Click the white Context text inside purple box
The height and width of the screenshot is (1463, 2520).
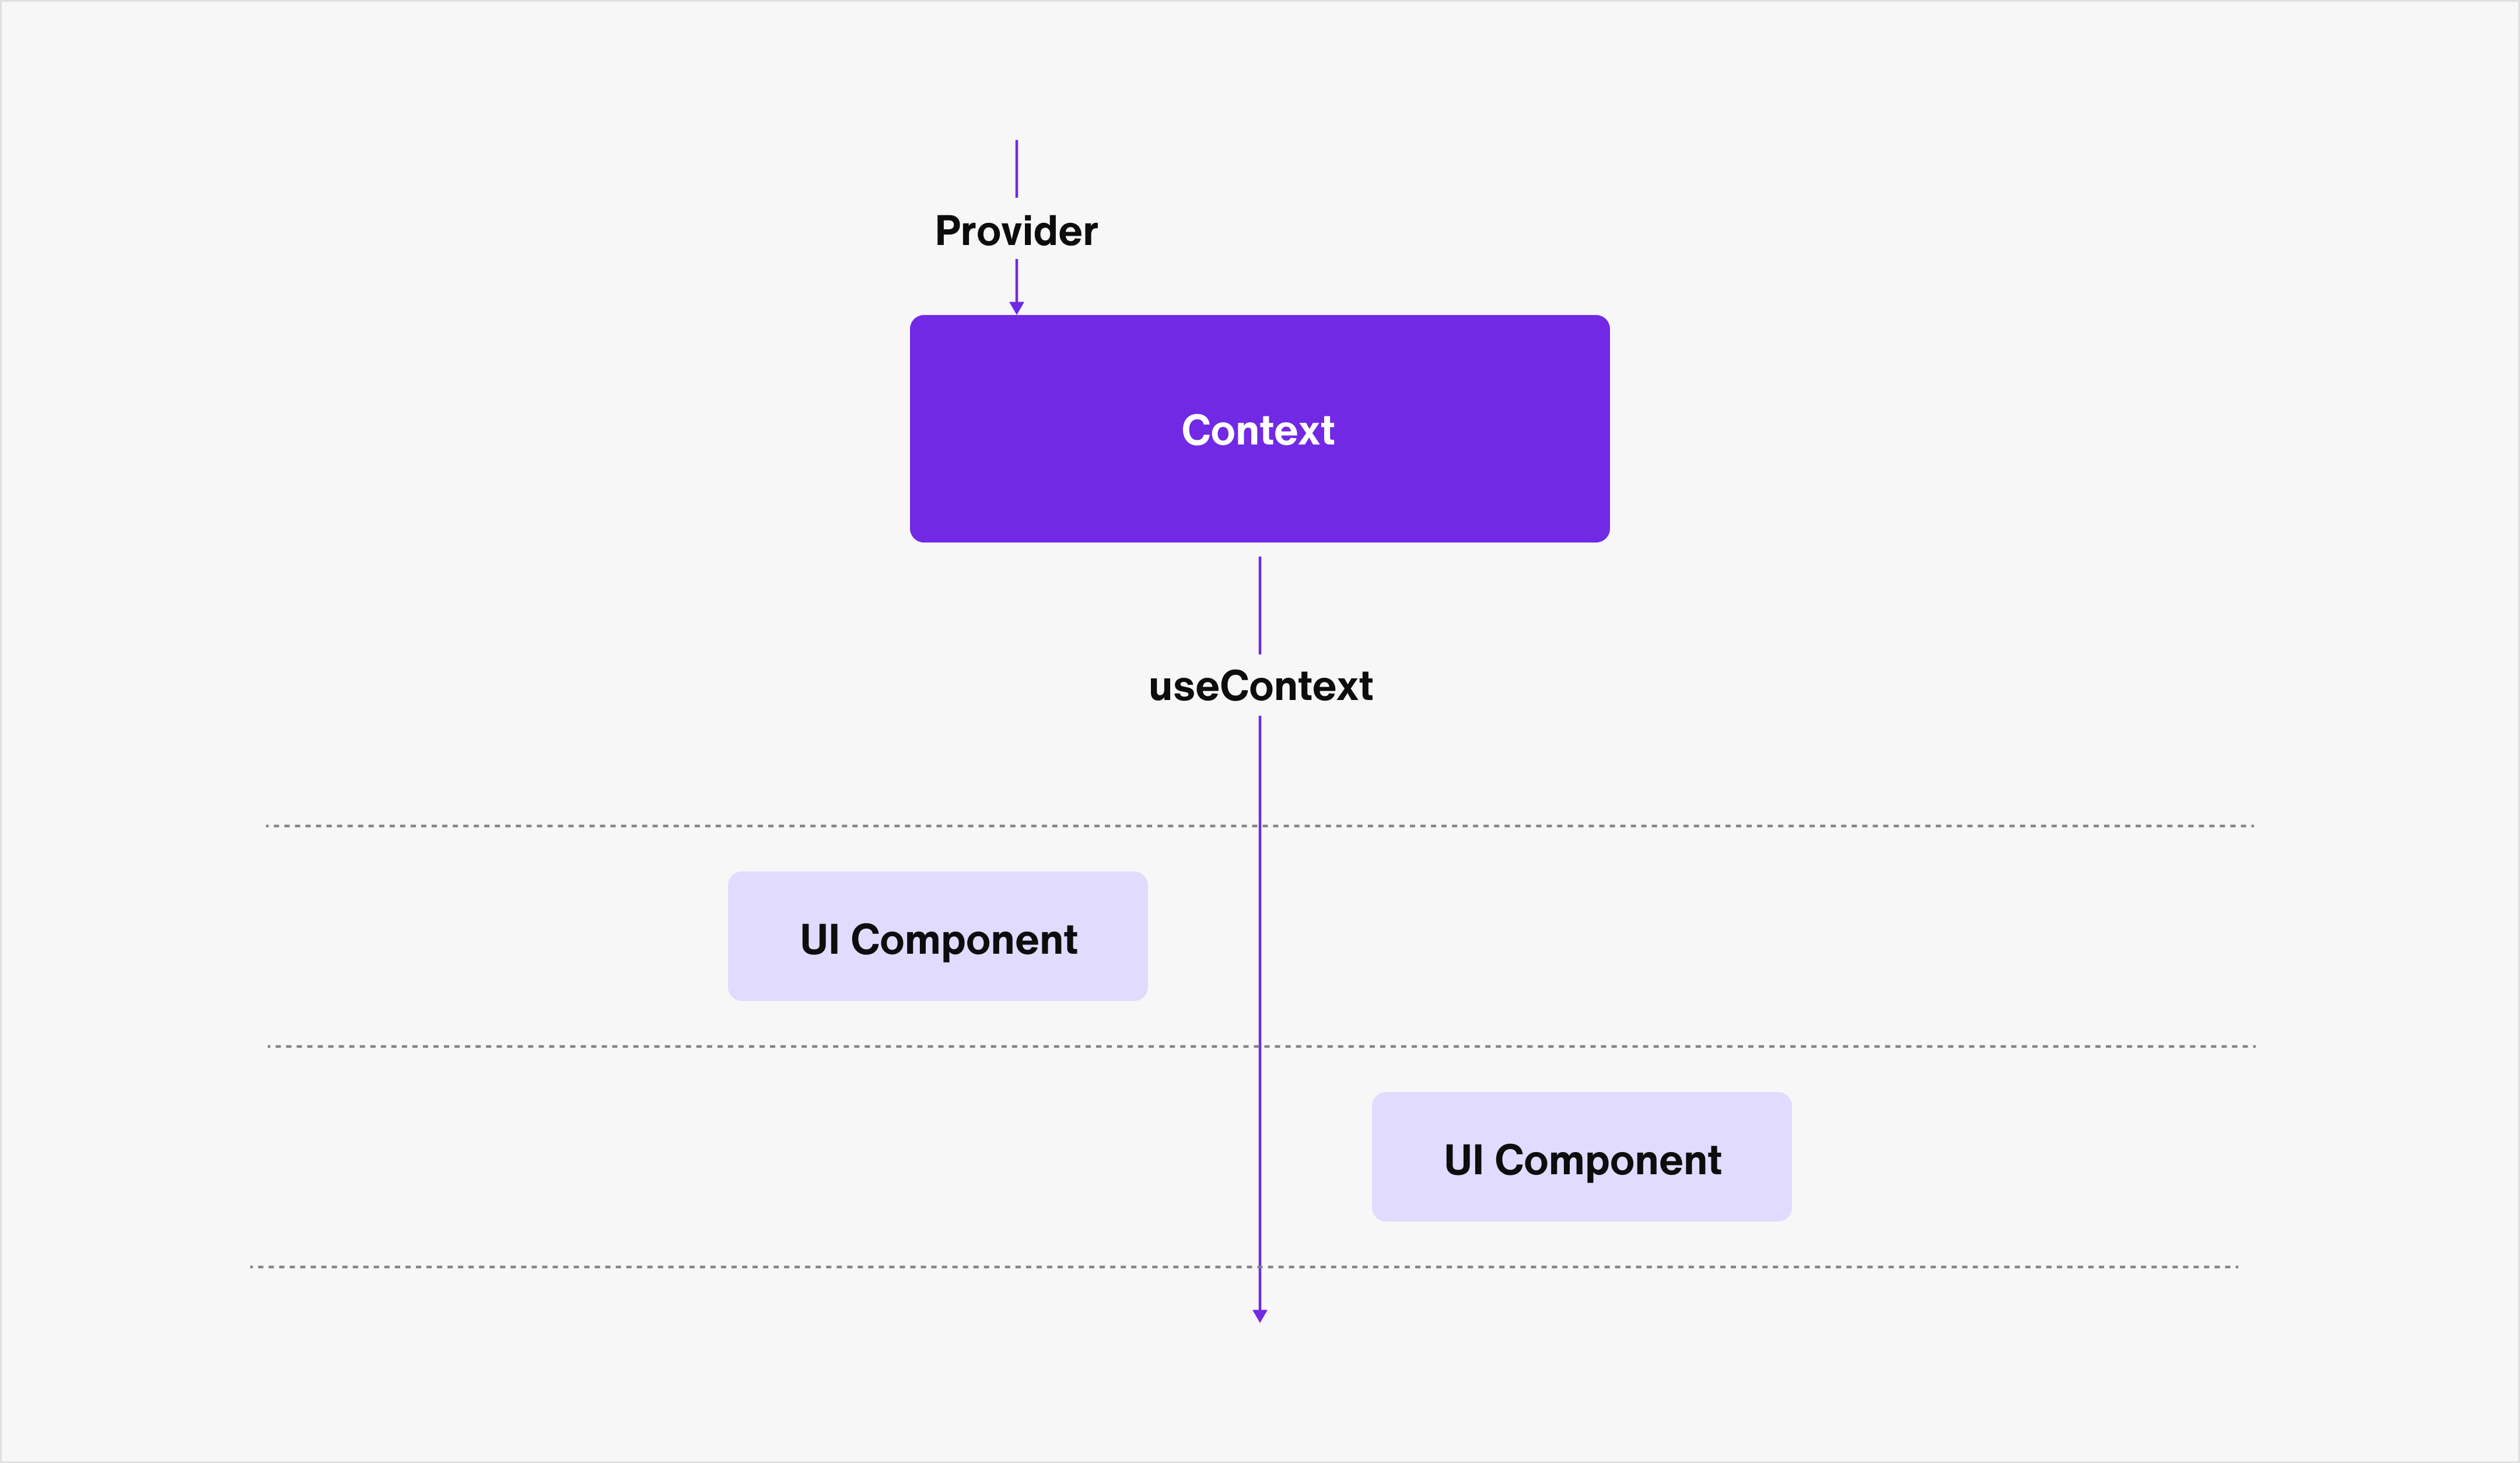[x=1258, y=430]
